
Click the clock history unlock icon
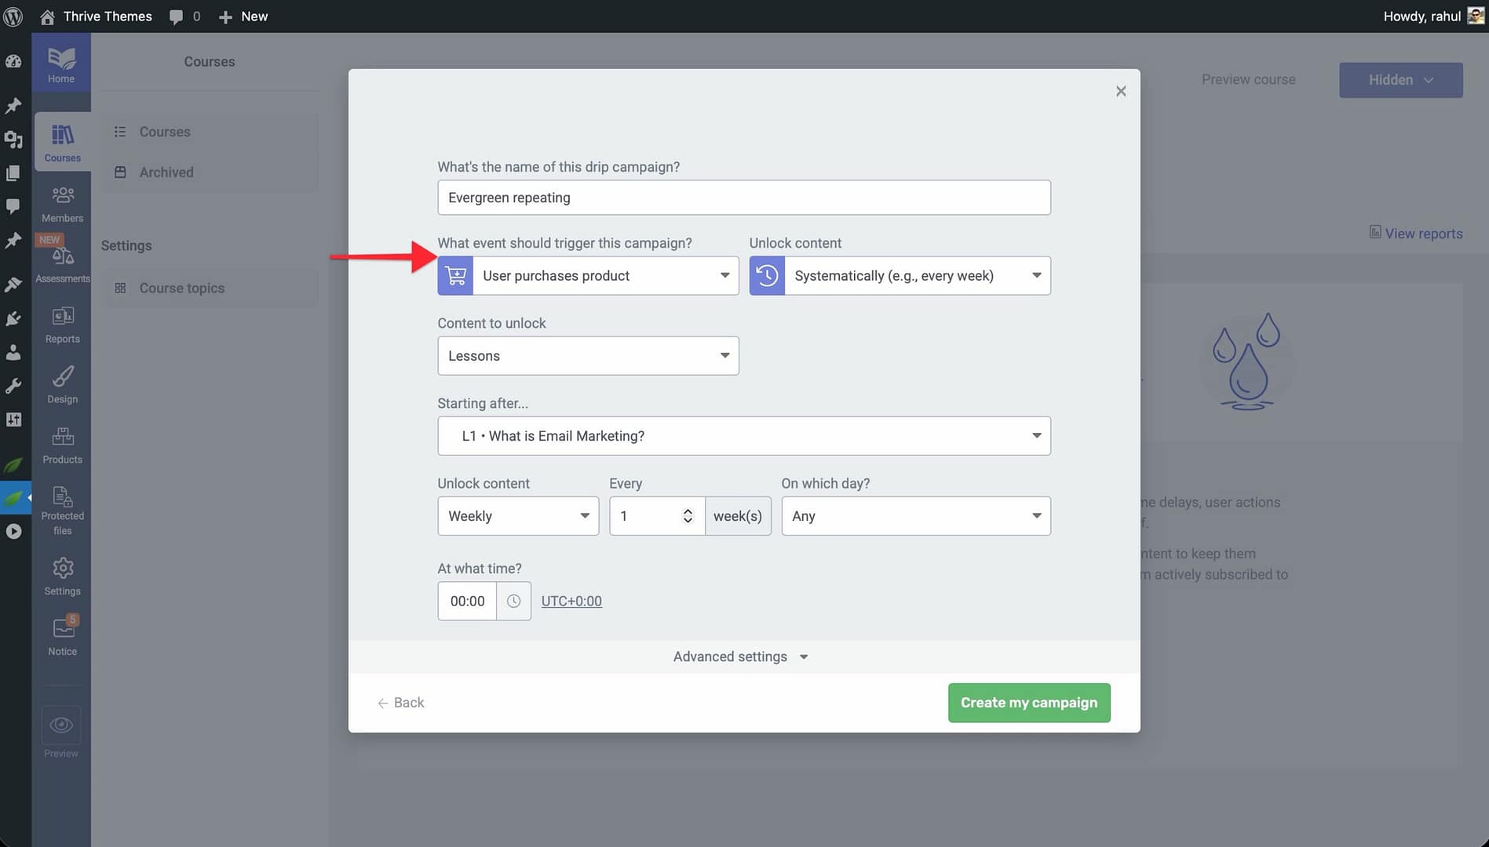(767, 276)
